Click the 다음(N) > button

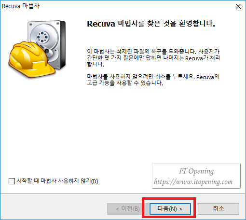170,209
